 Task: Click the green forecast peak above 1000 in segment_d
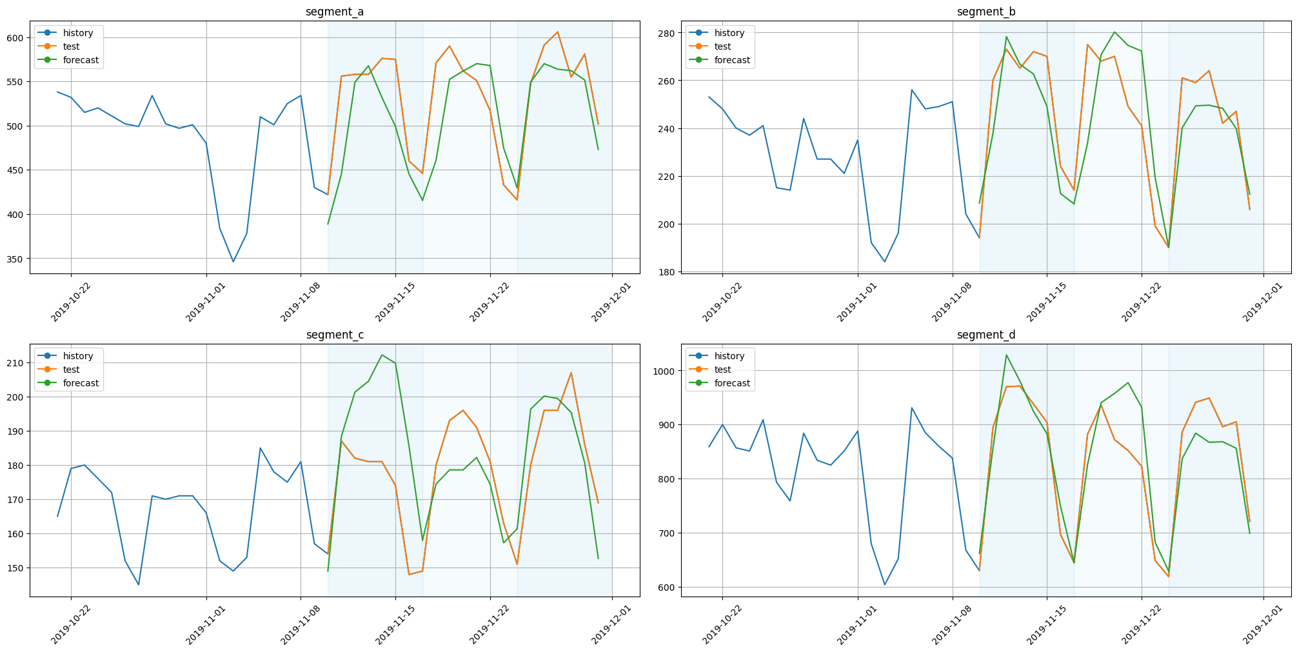(x=1006, y=355)
